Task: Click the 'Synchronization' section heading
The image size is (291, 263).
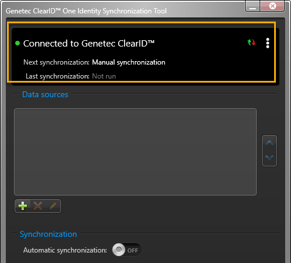Action: (x=48, y=234)
